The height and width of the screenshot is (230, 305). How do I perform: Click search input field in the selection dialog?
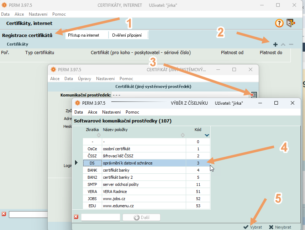coord(101,217)
